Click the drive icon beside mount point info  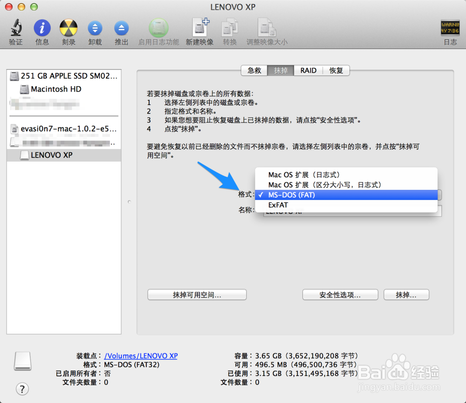22,361
